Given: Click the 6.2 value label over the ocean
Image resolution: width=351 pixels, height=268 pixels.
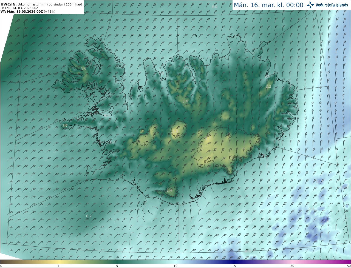Looking at the screenshot, I should pyautogui.click(x=89, y=216).
